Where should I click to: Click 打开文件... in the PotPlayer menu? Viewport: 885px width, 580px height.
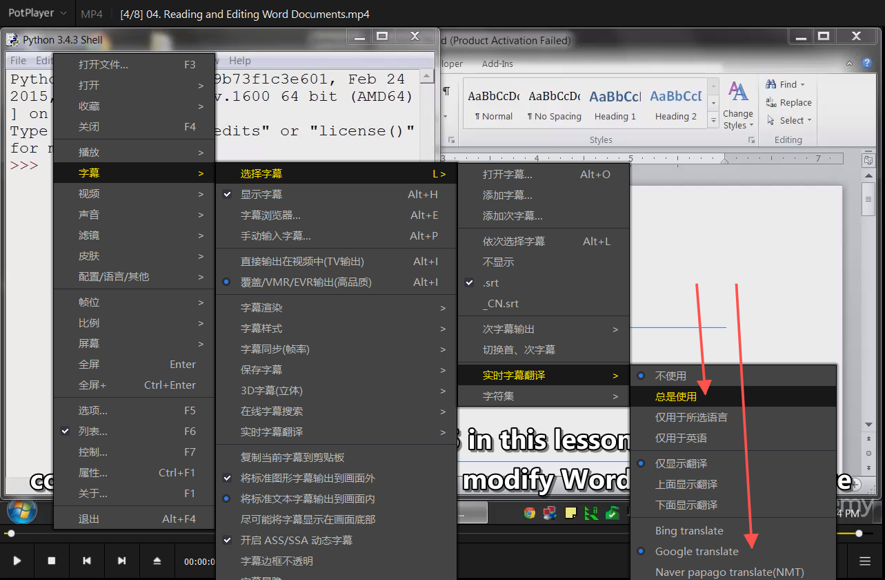tap(135, 65)
